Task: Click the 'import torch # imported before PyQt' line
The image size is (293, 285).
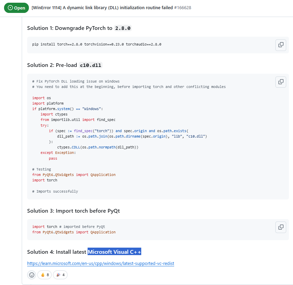Action: click(x=69, y=227)
